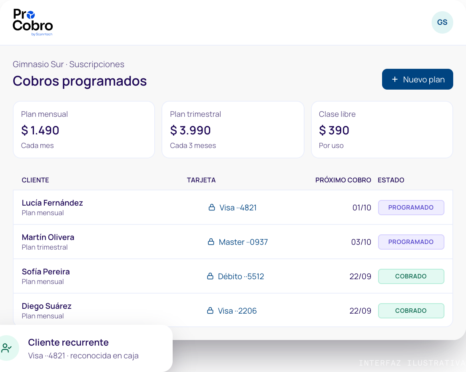The image size is (466, 372).
Task: Click the lock icon next to Visa ··4821
Action: click(x=211, y=207)
